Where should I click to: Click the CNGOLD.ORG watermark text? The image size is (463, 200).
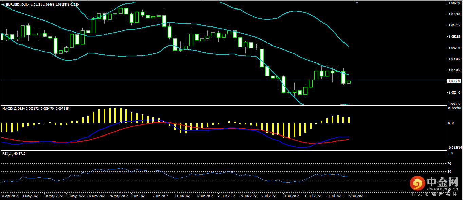click(442, 189)
